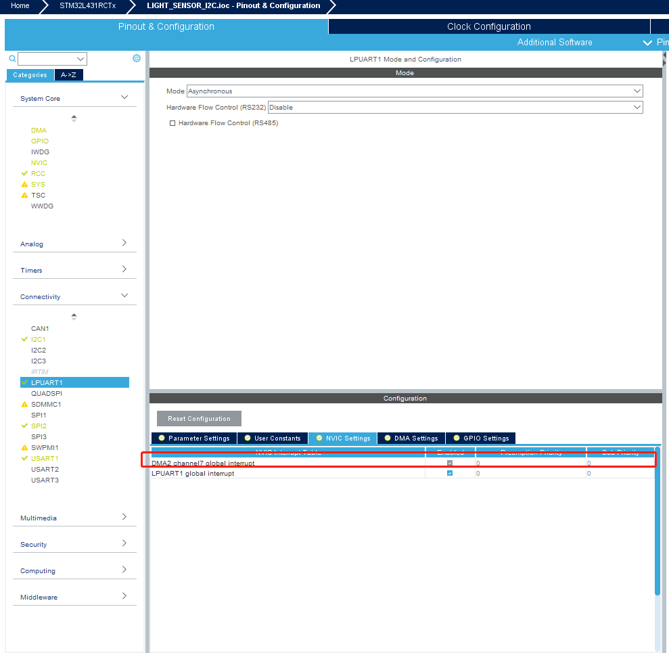
Task: Click the status icon on Parameter Settings tab
Action: click(162, 438)
